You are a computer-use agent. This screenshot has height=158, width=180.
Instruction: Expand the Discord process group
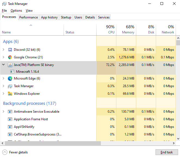click(x=3, y=50)
